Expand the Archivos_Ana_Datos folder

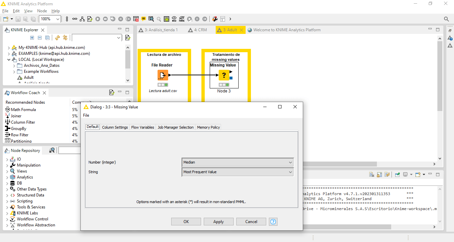tap(14, 65)
